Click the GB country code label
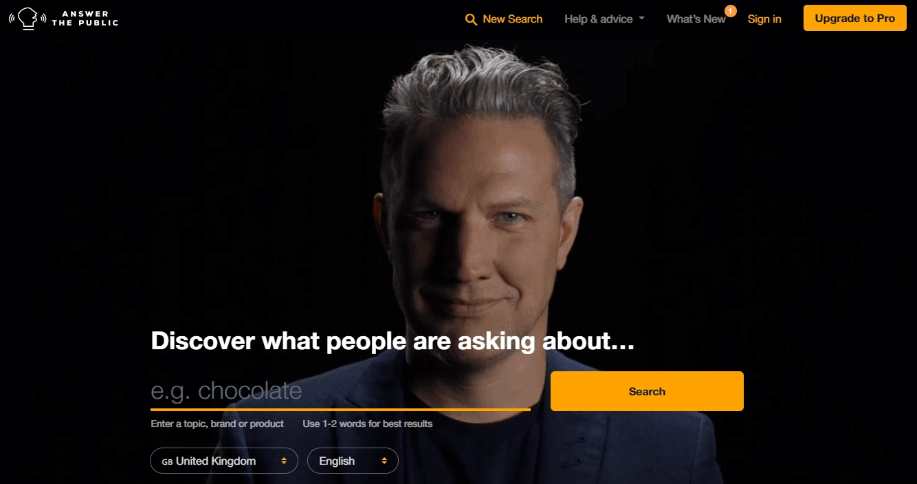 pos(167,462)
